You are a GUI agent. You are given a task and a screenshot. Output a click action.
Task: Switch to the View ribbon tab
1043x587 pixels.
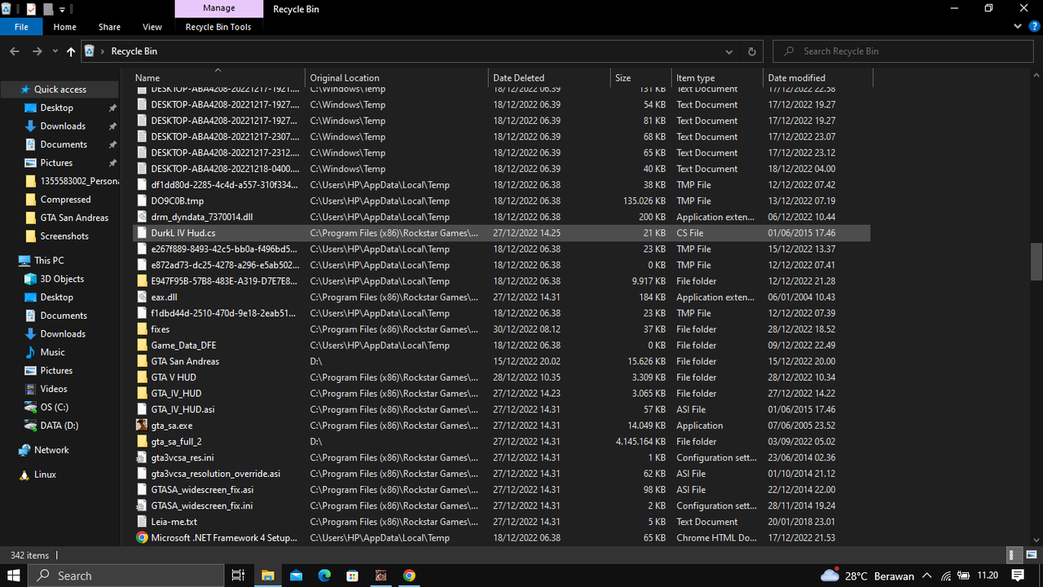152,27
